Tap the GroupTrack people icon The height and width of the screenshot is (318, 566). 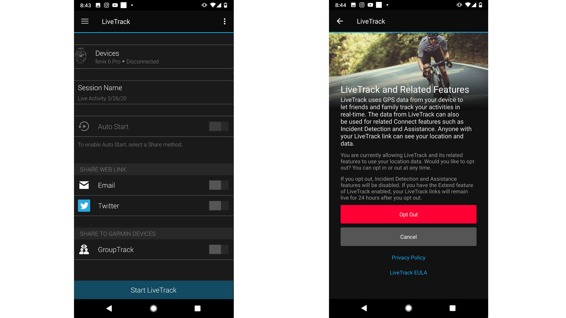click(x=85, y=249)
